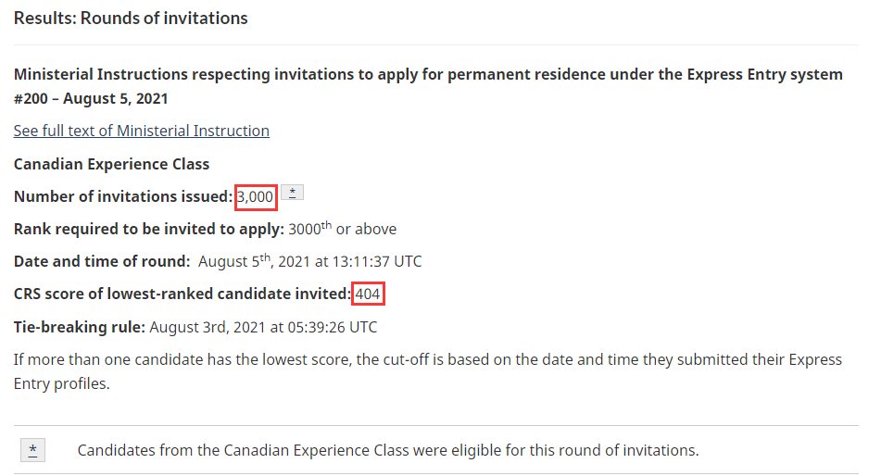Click the "Number of invitations issued" label
This screenshot has height=476, width=881.
point(122,196)
